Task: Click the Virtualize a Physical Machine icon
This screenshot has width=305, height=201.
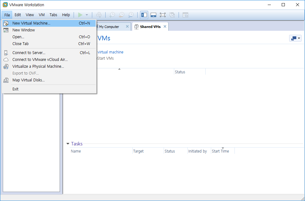Action: (x=6, y=66)
